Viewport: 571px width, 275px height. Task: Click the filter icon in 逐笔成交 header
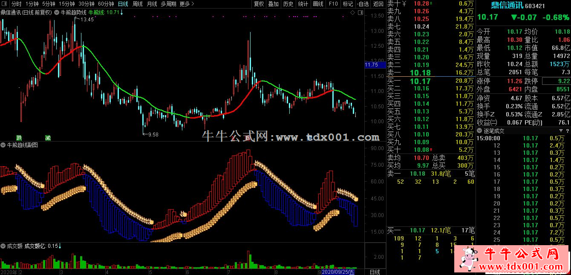(x=561, y=131)
